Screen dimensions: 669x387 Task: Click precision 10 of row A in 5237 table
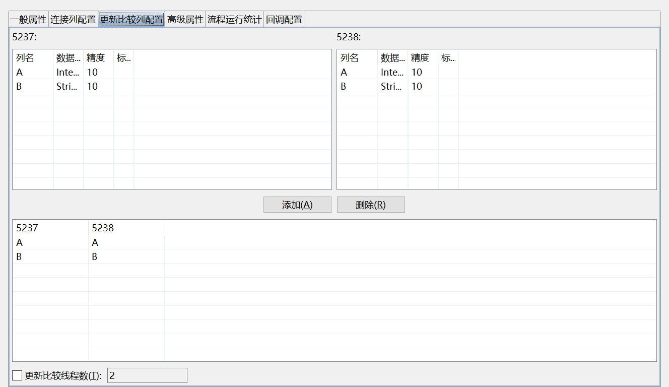[x=99, y=72]
